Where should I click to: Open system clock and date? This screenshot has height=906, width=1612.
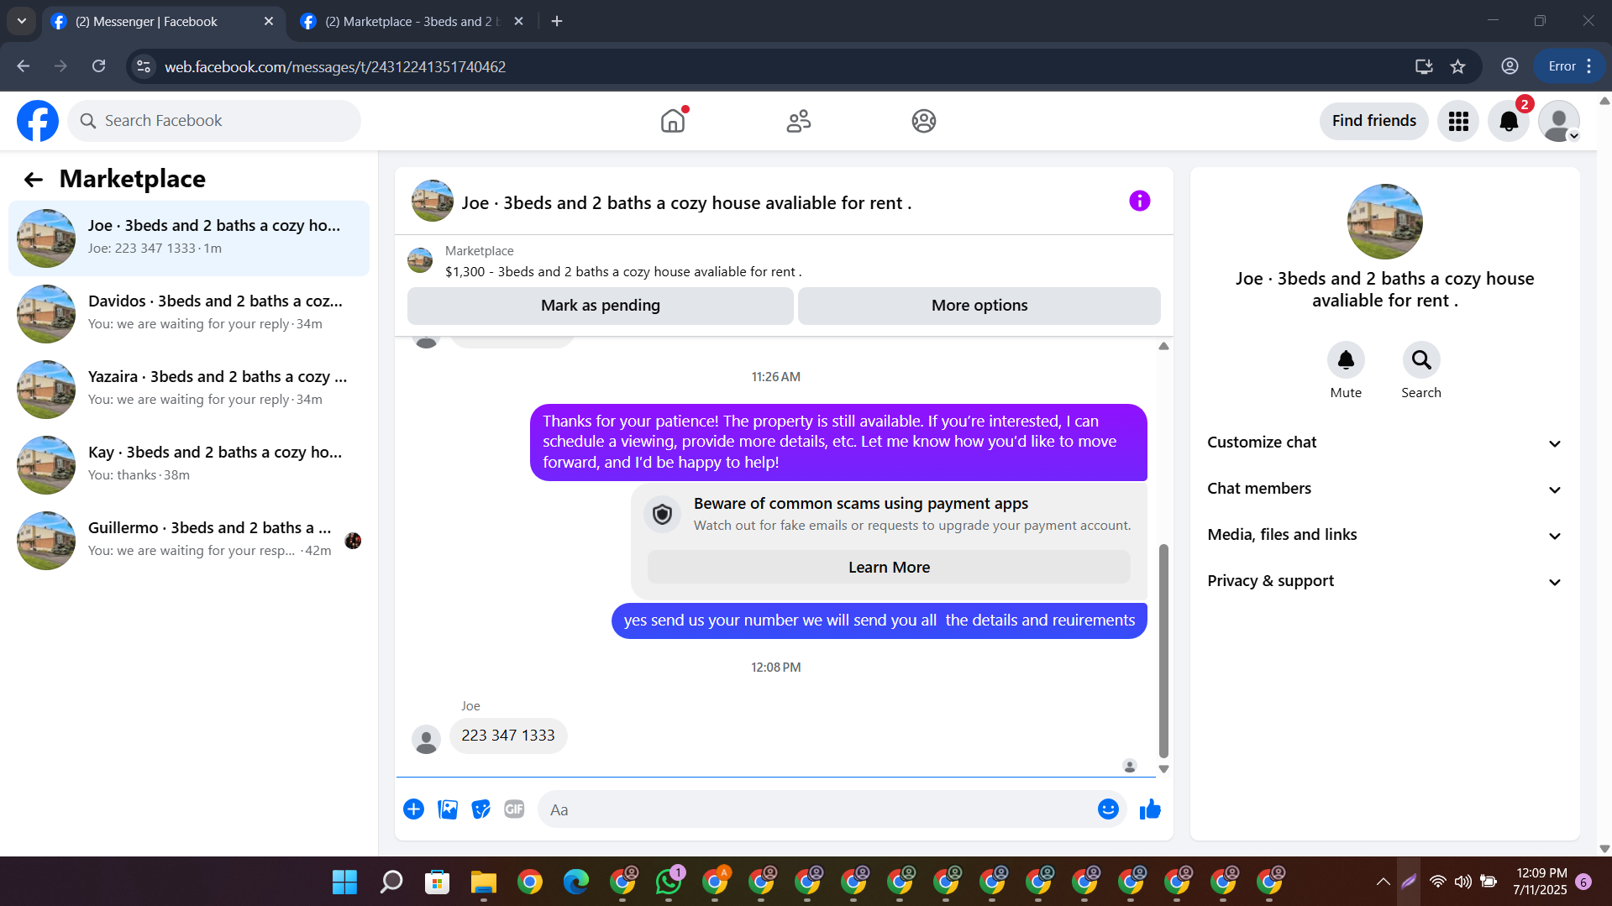[1541, 882]
